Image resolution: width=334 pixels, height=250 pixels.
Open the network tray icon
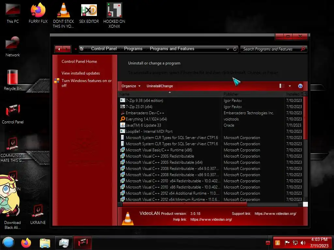click(295, 243)
